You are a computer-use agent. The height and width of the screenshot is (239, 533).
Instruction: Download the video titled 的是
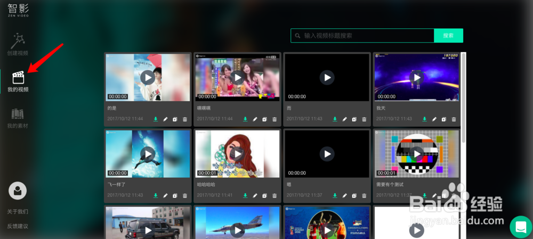pyautogui.click(x=156, y=119)
